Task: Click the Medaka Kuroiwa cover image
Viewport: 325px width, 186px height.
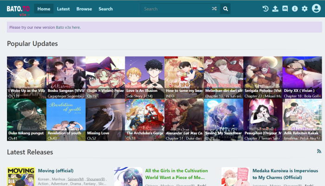Action: pyautogui.click(x=235, y=177)
